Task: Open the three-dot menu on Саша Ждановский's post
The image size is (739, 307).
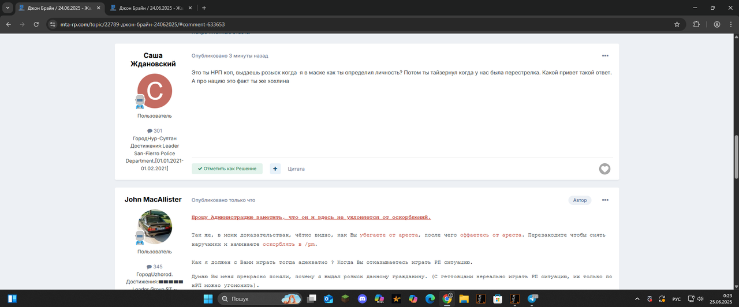Action: (605, 55)
